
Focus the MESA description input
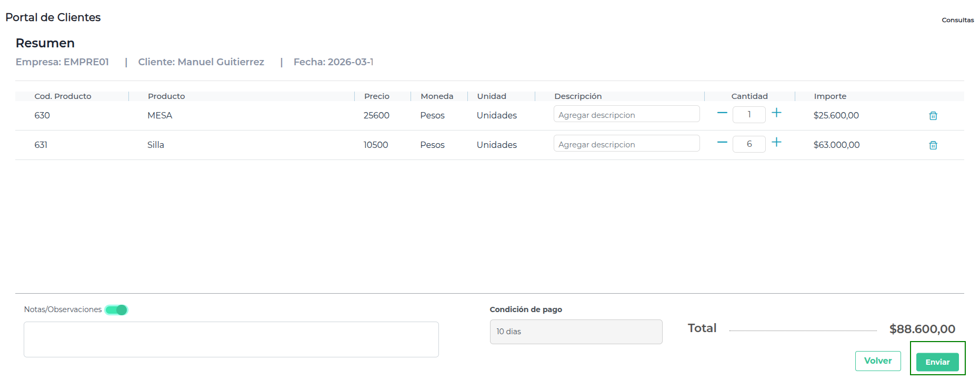click(x=626, y=115)
